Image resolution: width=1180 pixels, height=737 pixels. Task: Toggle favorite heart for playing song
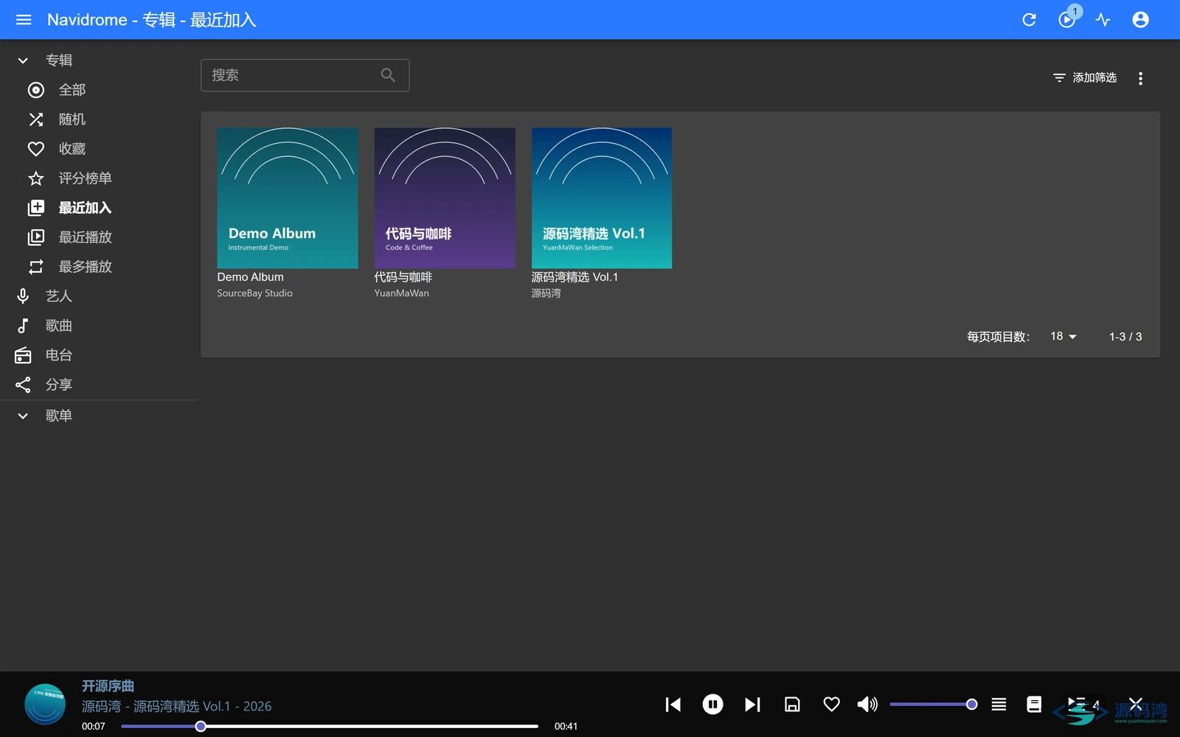pyautogui.click(x=831, y=705)
